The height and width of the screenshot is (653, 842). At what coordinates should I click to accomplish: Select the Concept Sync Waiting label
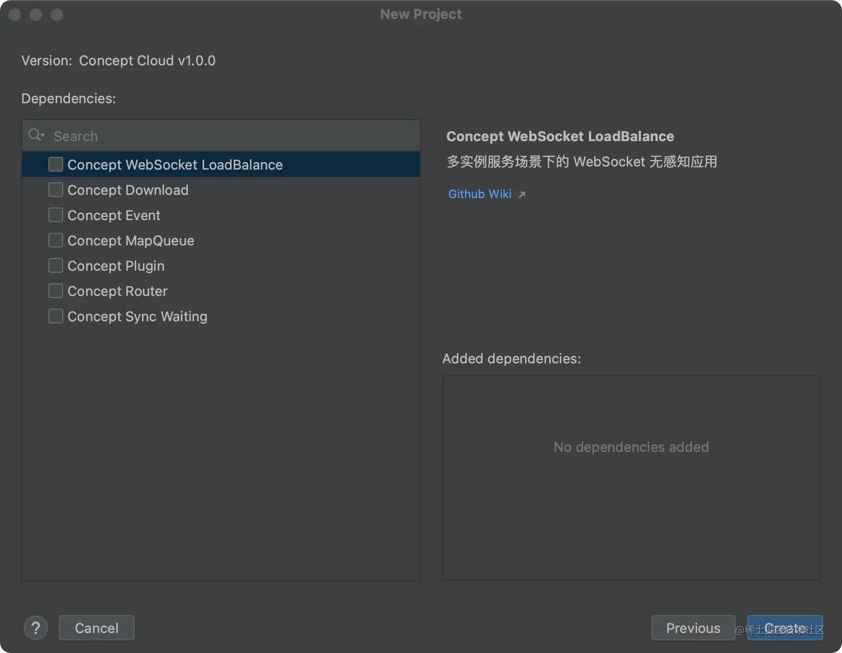[138, 316]
